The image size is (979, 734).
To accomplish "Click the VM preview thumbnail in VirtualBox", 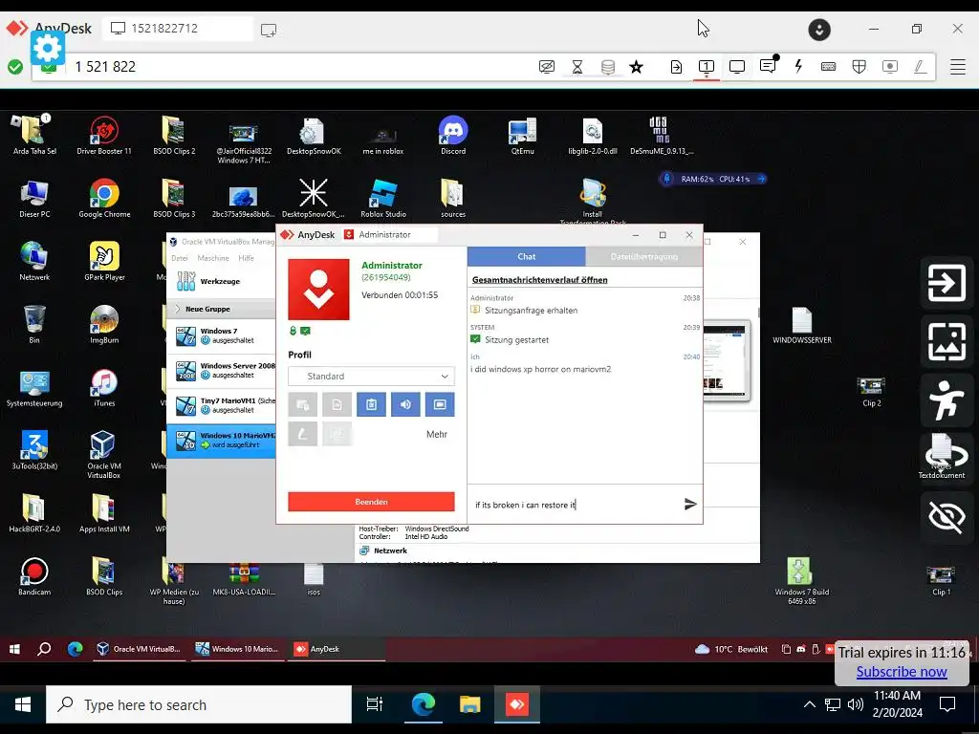I will [725, 360].
